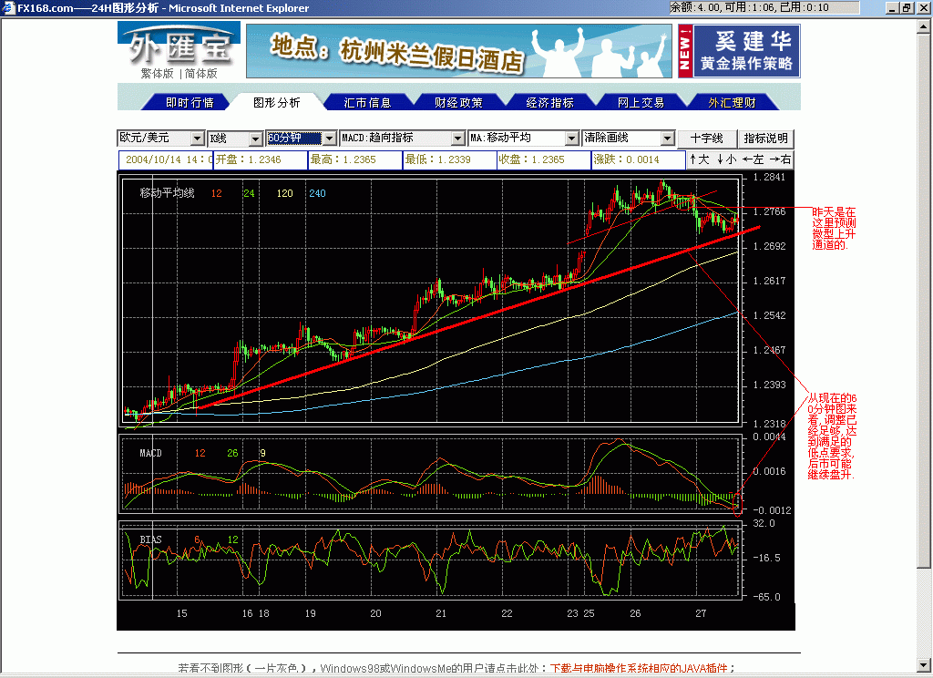Click the blue 240 moving average label
The image size is (933, 678).
click(x=317, y=193)
